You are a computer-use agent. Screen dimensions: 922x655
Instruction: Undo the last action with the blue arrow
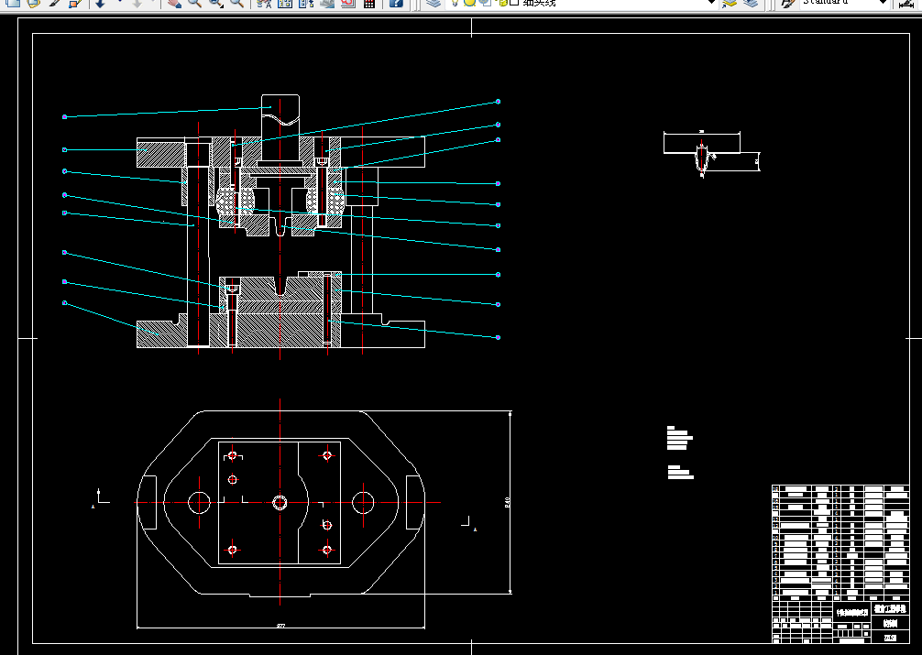click(100, 3)
